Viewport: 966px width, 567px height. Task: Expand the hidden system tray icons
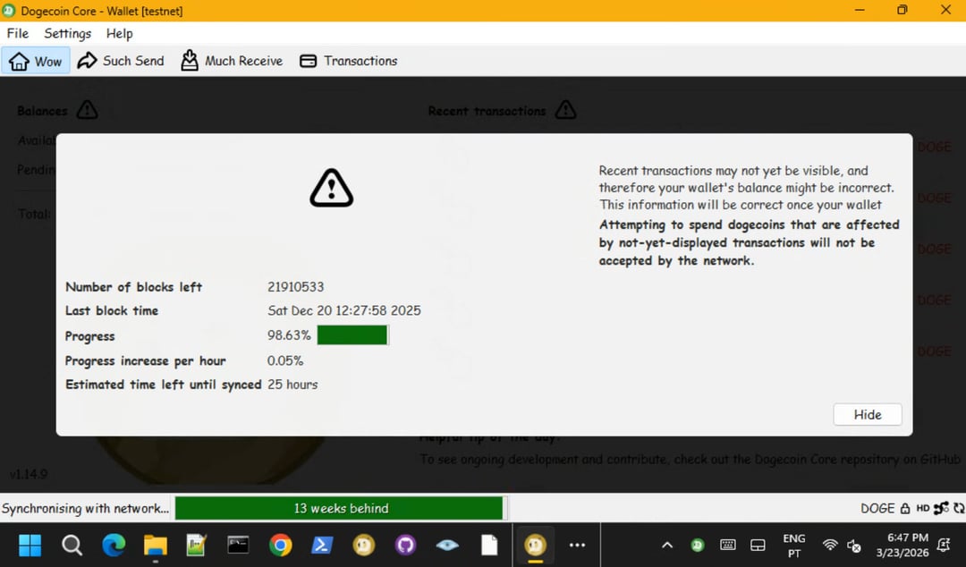tap(667, 545)
